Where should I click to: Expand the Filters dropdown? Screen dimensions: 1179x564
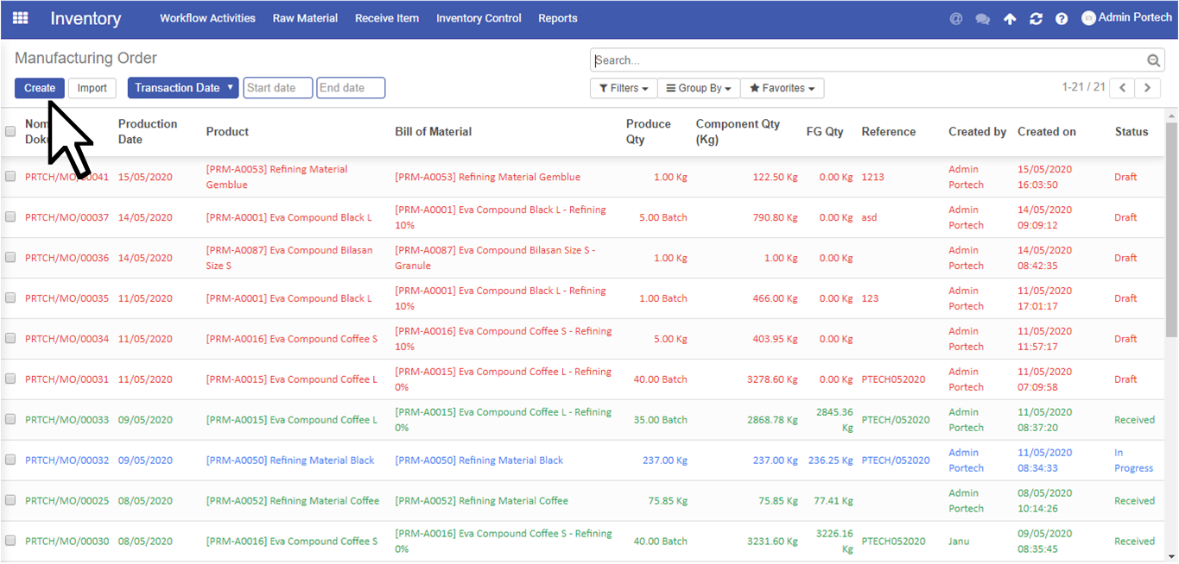click(x=623, y=88)
